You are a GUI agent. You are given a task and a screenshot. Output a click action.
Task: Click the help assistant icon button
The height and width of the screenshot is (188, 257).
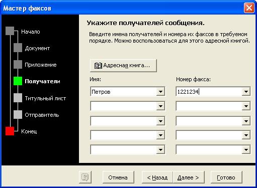[x=85, y=177]
